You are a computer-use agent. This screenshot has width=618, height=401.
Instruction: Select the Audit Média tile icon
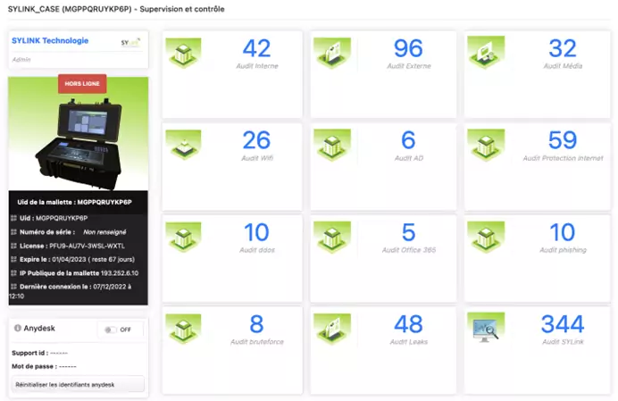tap(486, 54)
